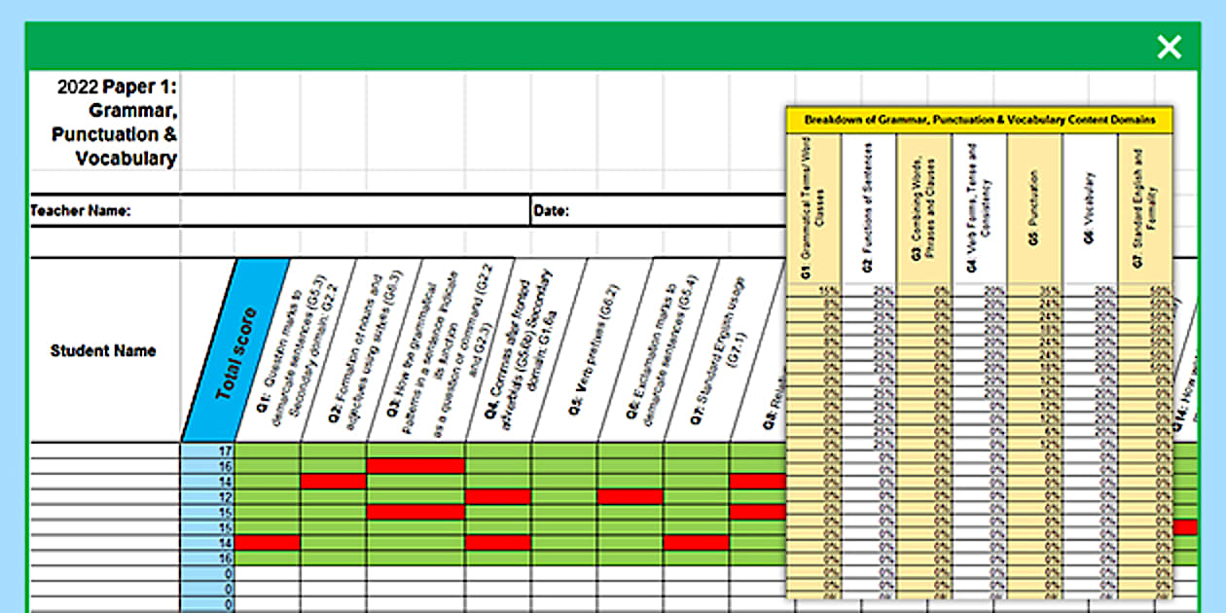Select the blue Total score header

click(235, 352)
